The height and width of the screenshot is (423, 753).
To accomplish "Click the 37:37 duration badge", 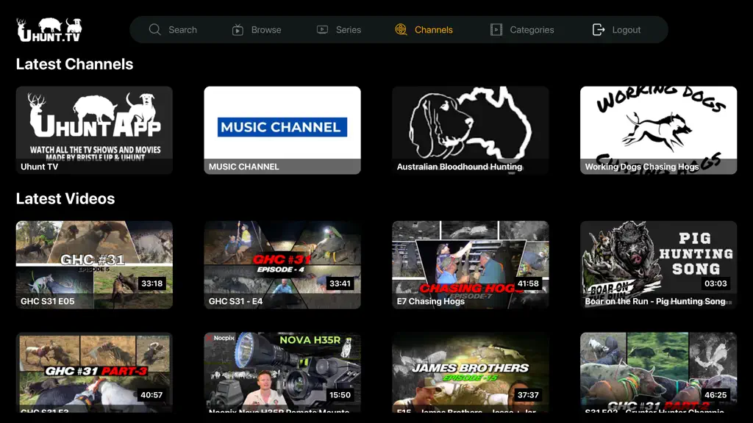I will pos(528,394).
